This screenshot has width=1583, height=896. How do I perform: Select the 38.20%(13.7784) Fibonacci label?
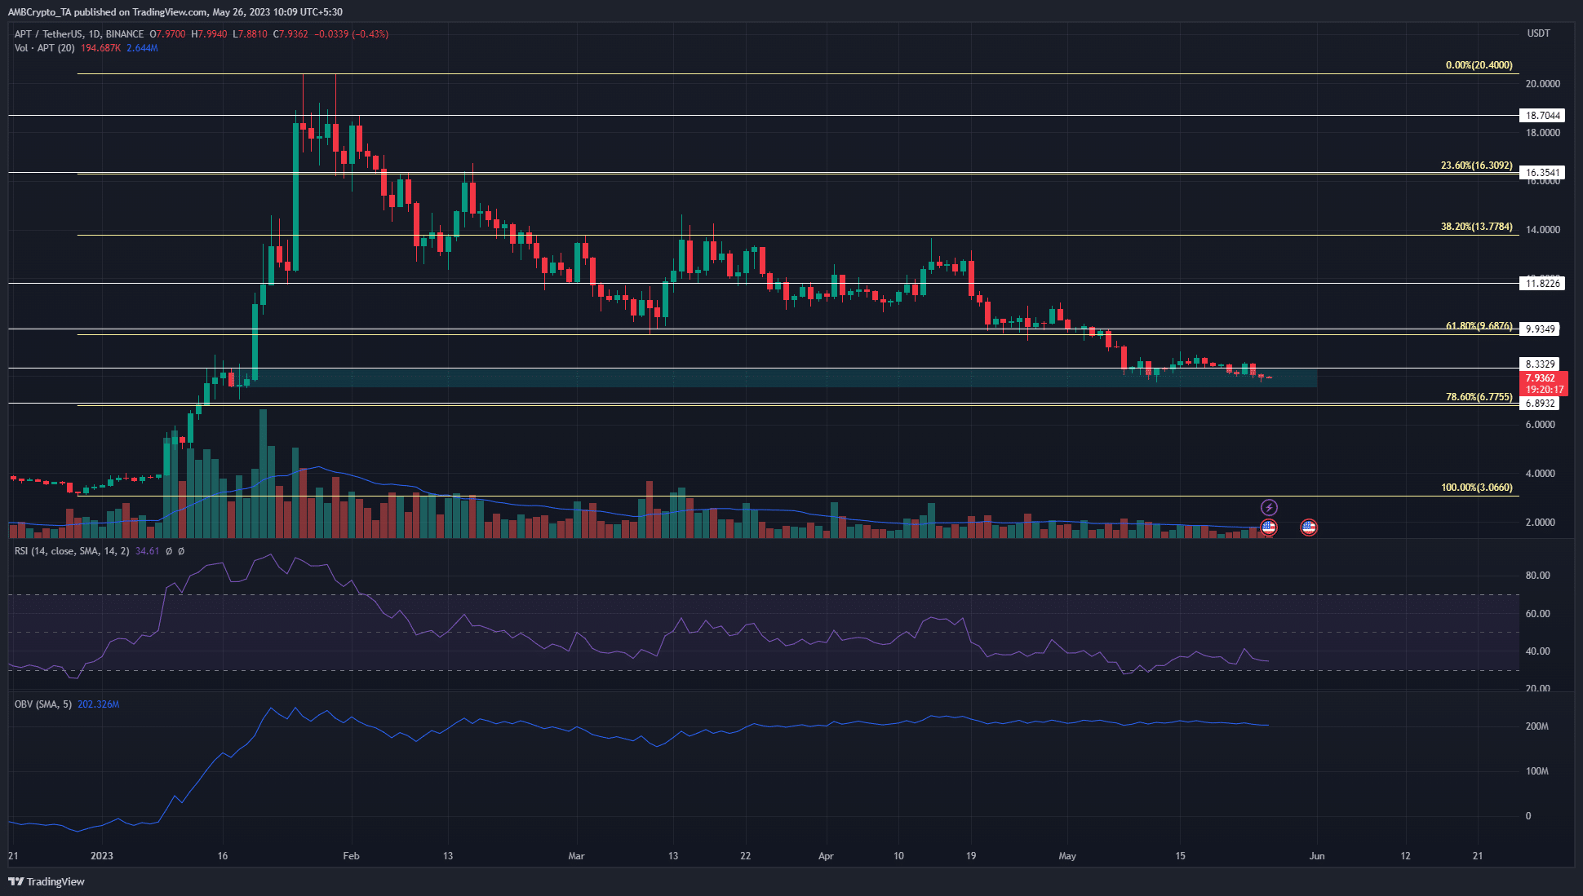(1476, 227)
